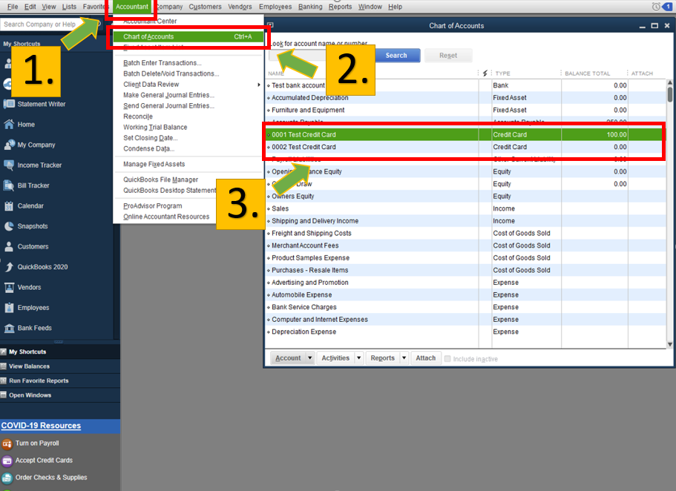Choose QuickBooks File Manager menu item

188,179
